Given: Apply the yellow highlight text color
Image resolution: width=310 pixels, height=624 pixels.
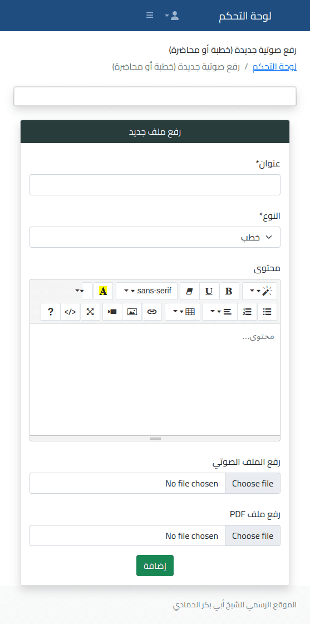Looking at the screenshot, I should [103, 291].
